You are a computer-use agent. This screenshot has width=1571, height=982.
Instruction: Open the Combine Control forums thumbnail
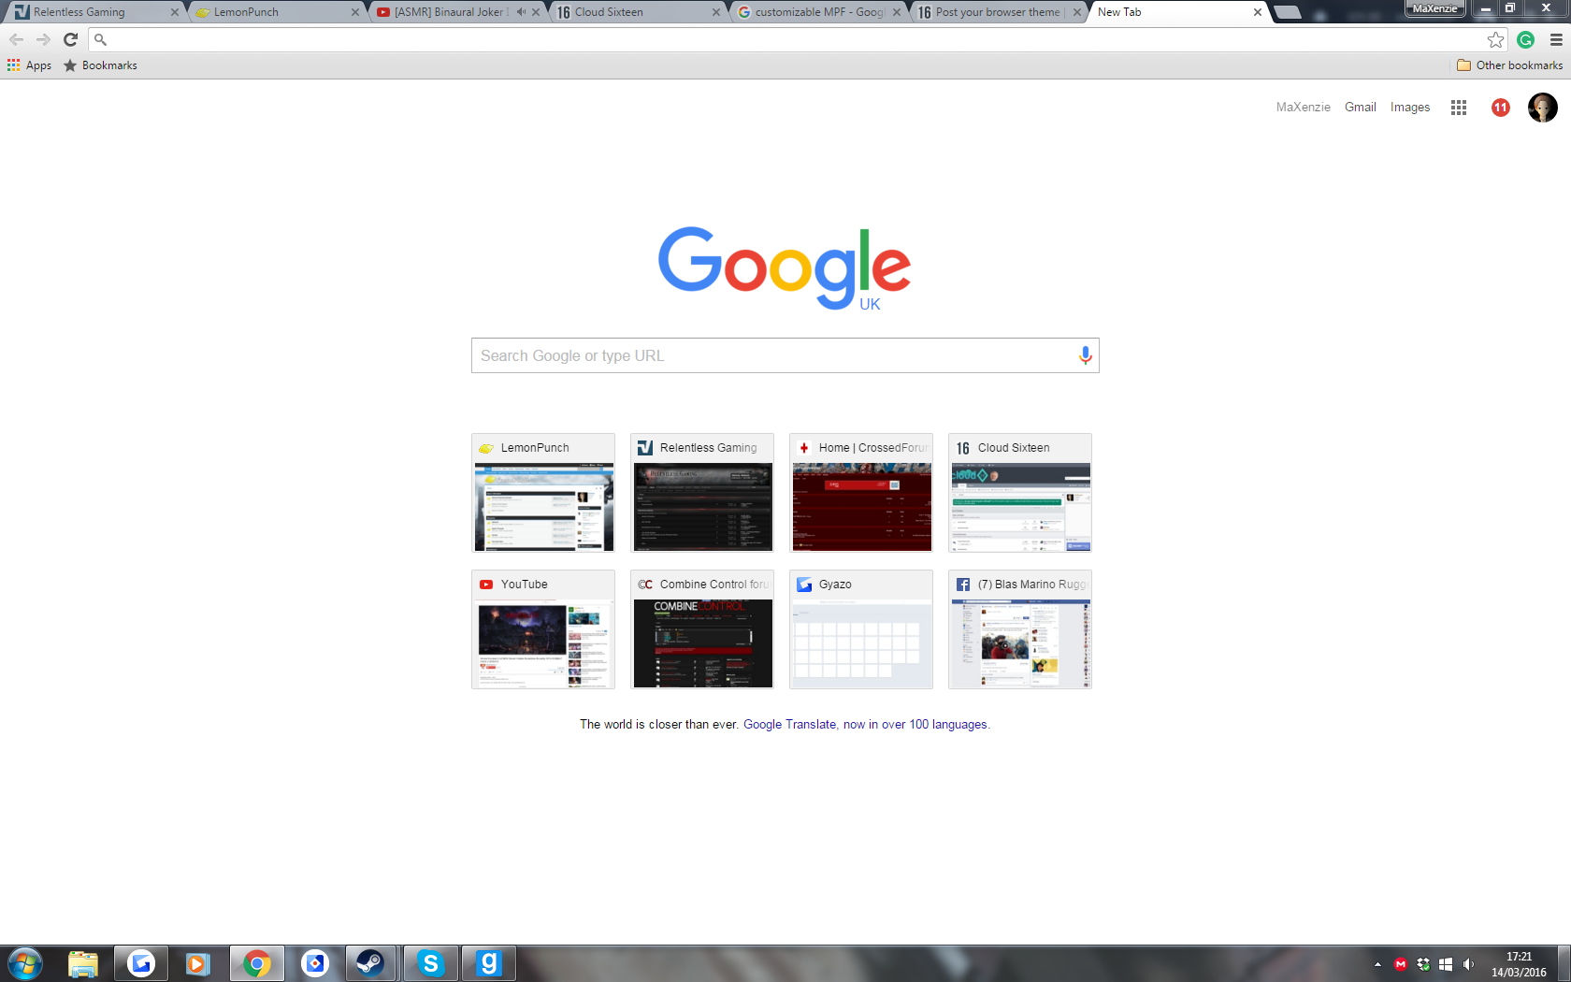702,629
